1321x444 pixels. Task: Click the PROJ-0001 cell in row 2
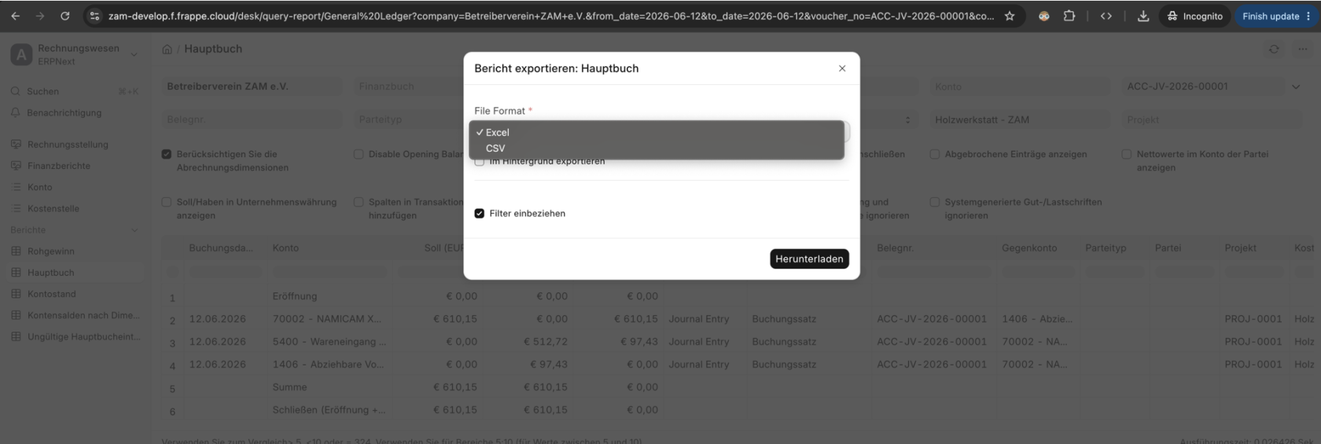(1253, 319)
